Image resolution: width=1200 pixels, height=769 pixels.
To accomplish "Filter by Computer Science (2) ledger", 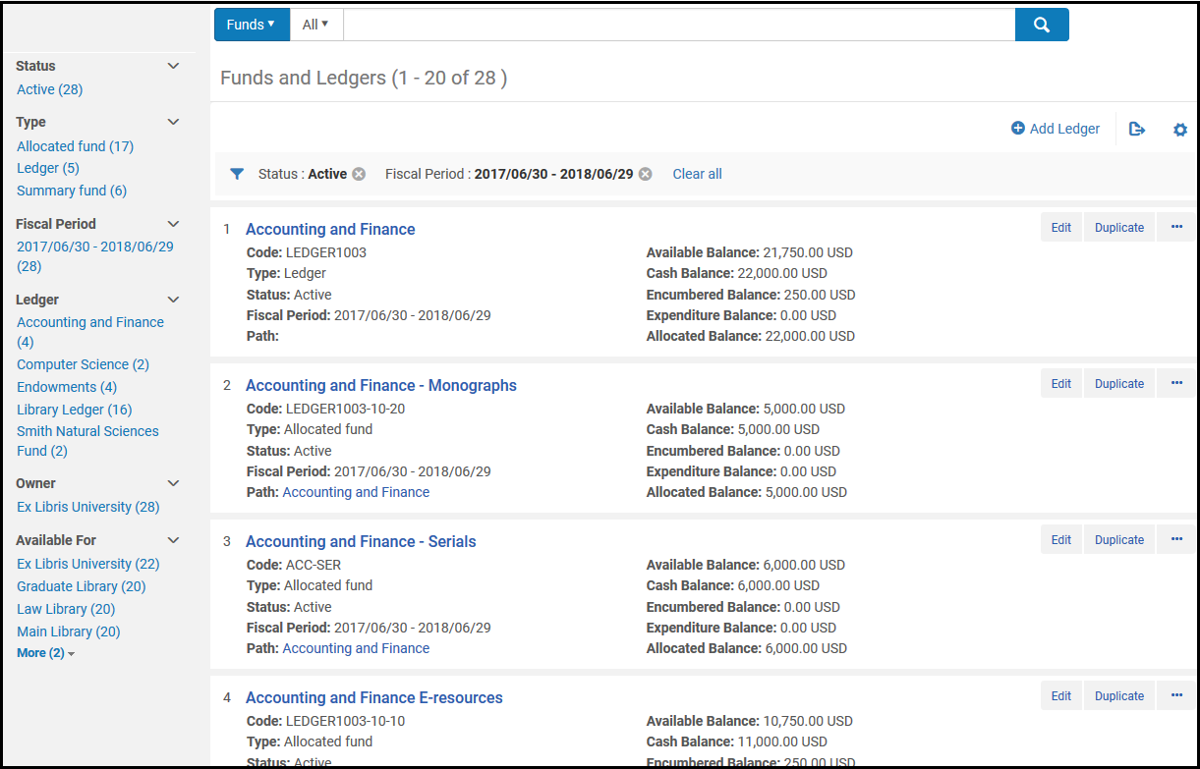I will (x=83, y=364).
